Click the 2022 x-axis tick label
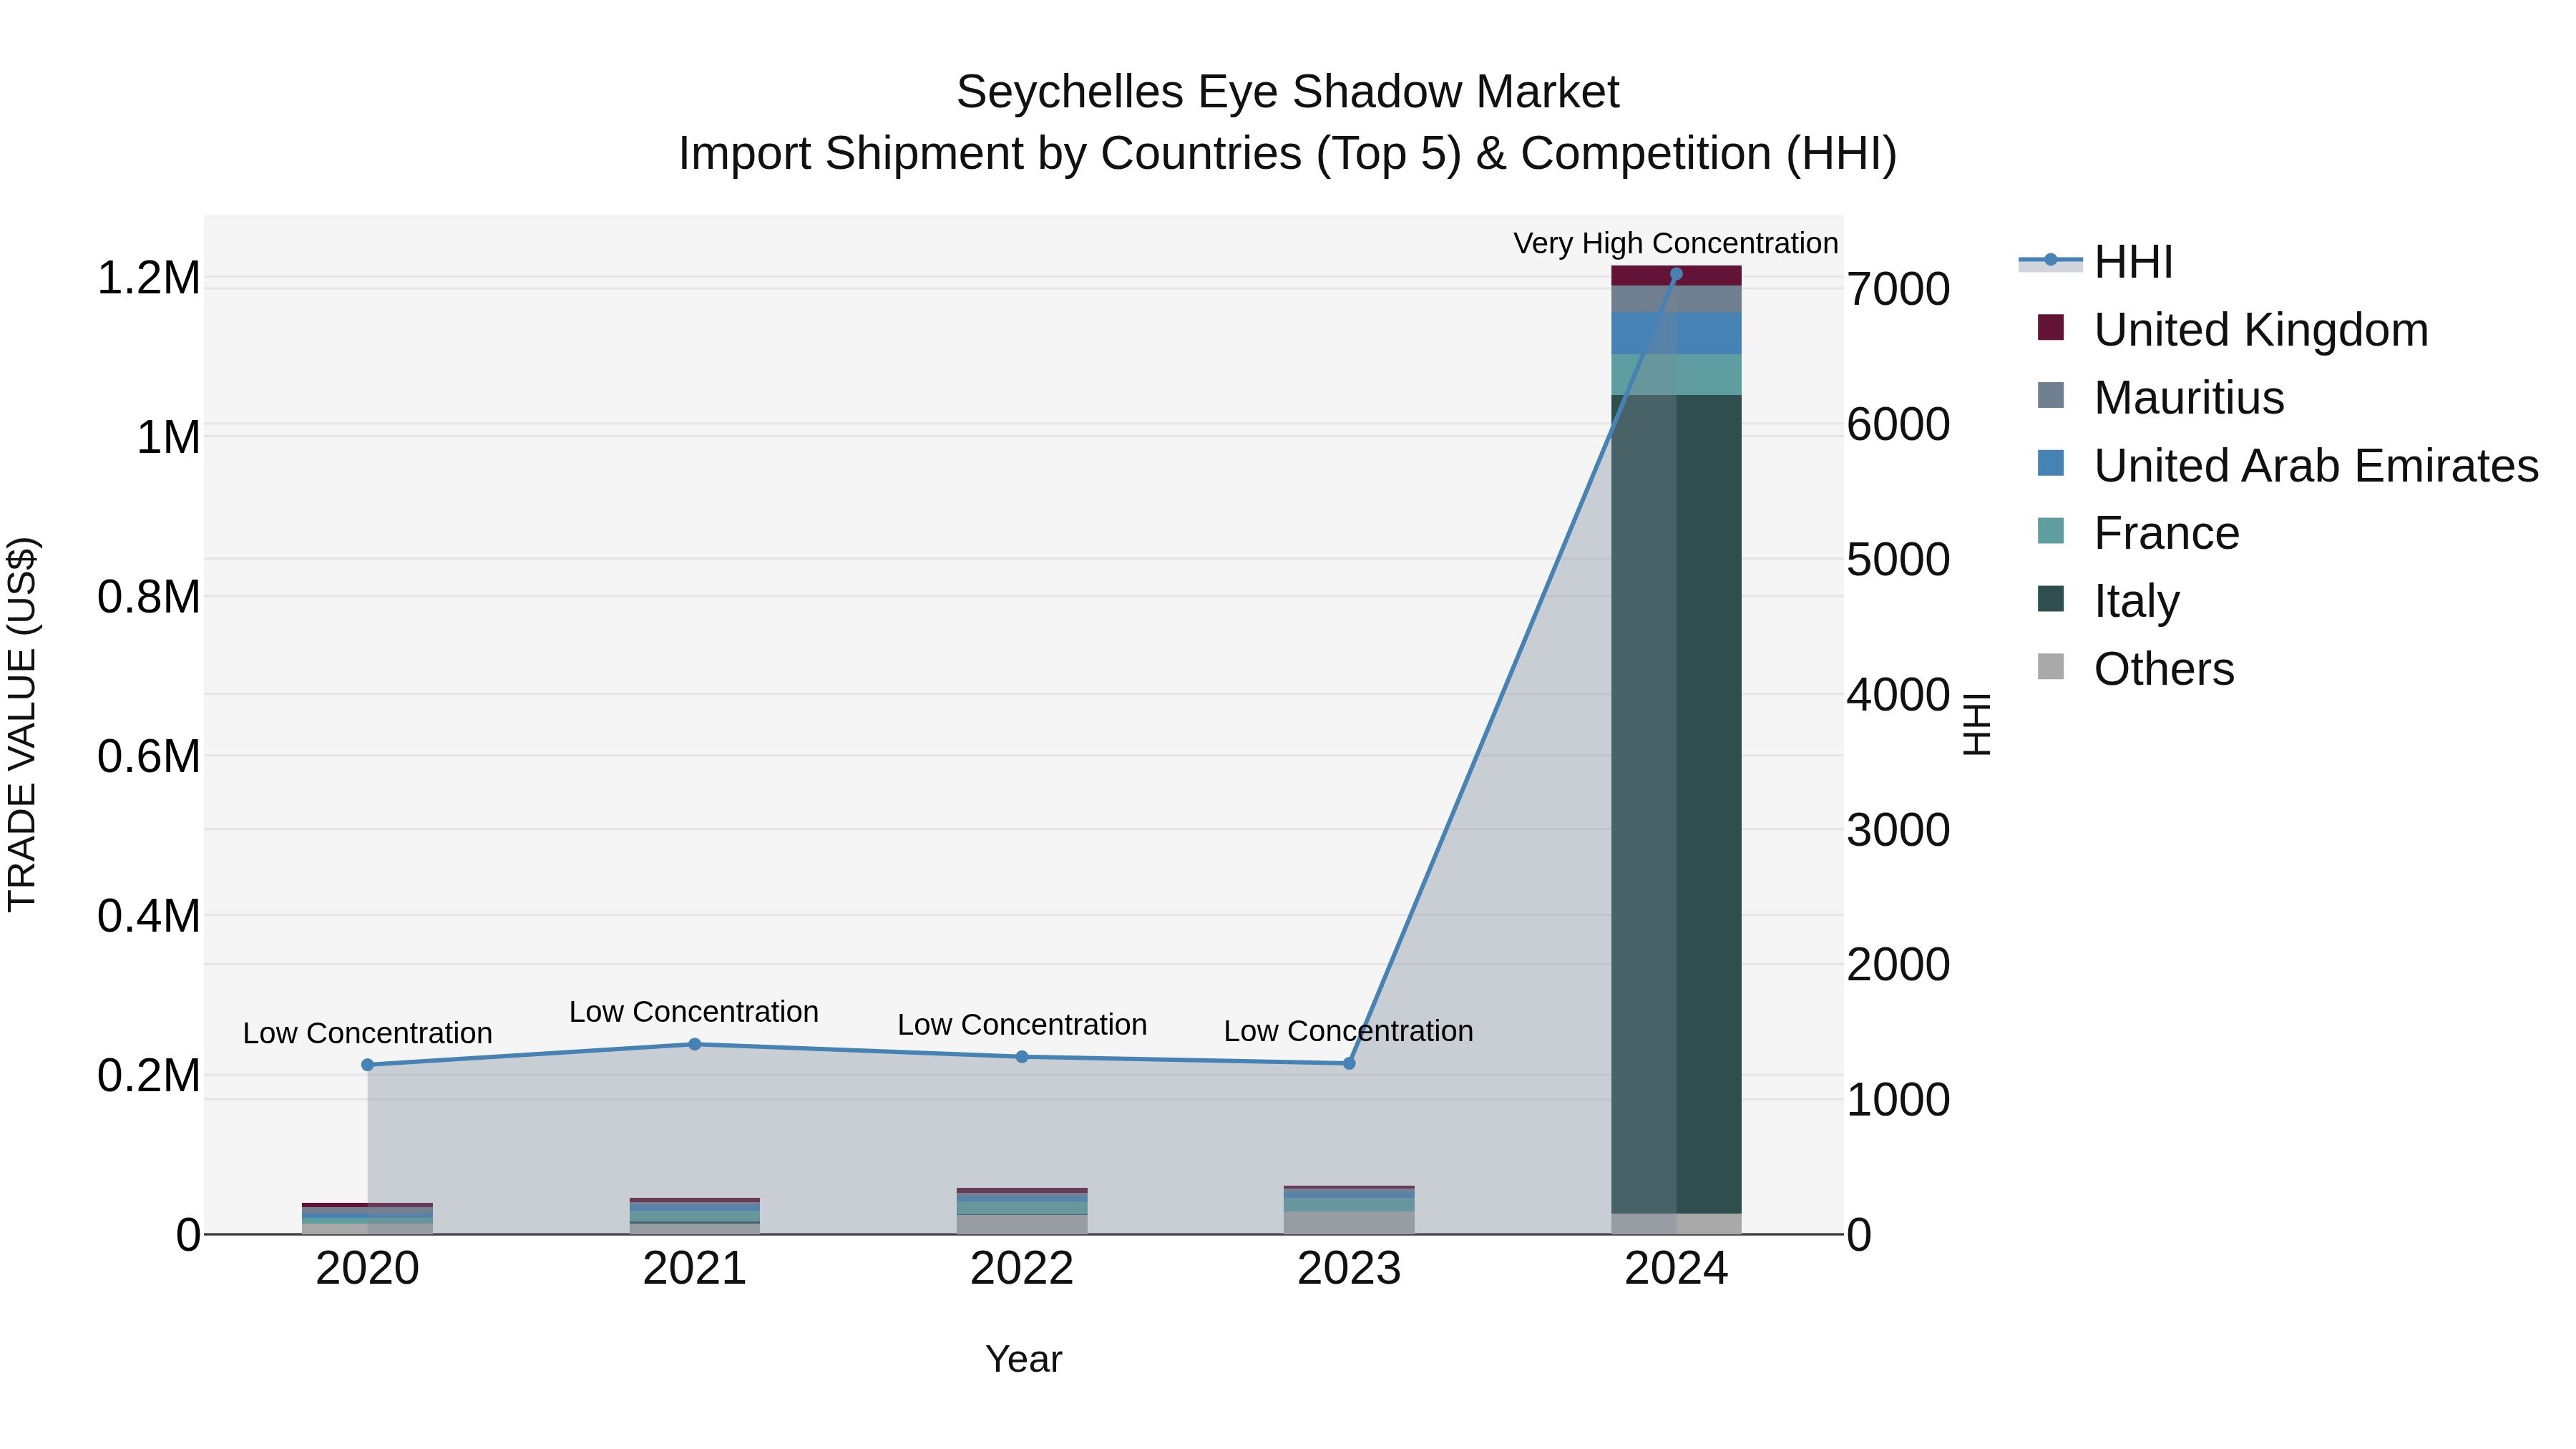Screen dimensions: 2576x1449 (1022, 1269)
